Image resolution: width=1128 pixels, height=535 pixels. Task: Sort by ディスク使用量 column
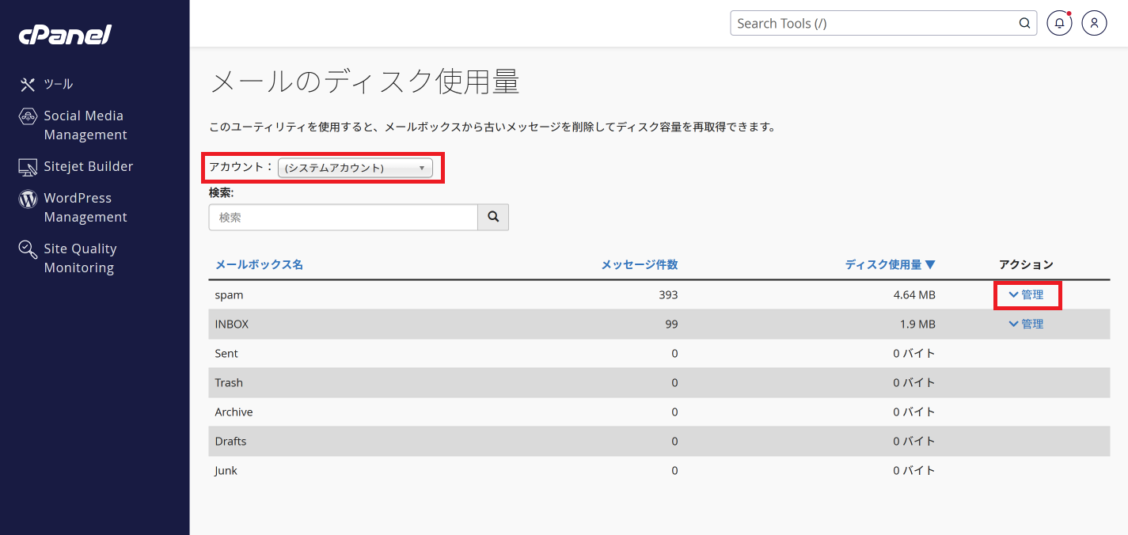coord(891,265)
